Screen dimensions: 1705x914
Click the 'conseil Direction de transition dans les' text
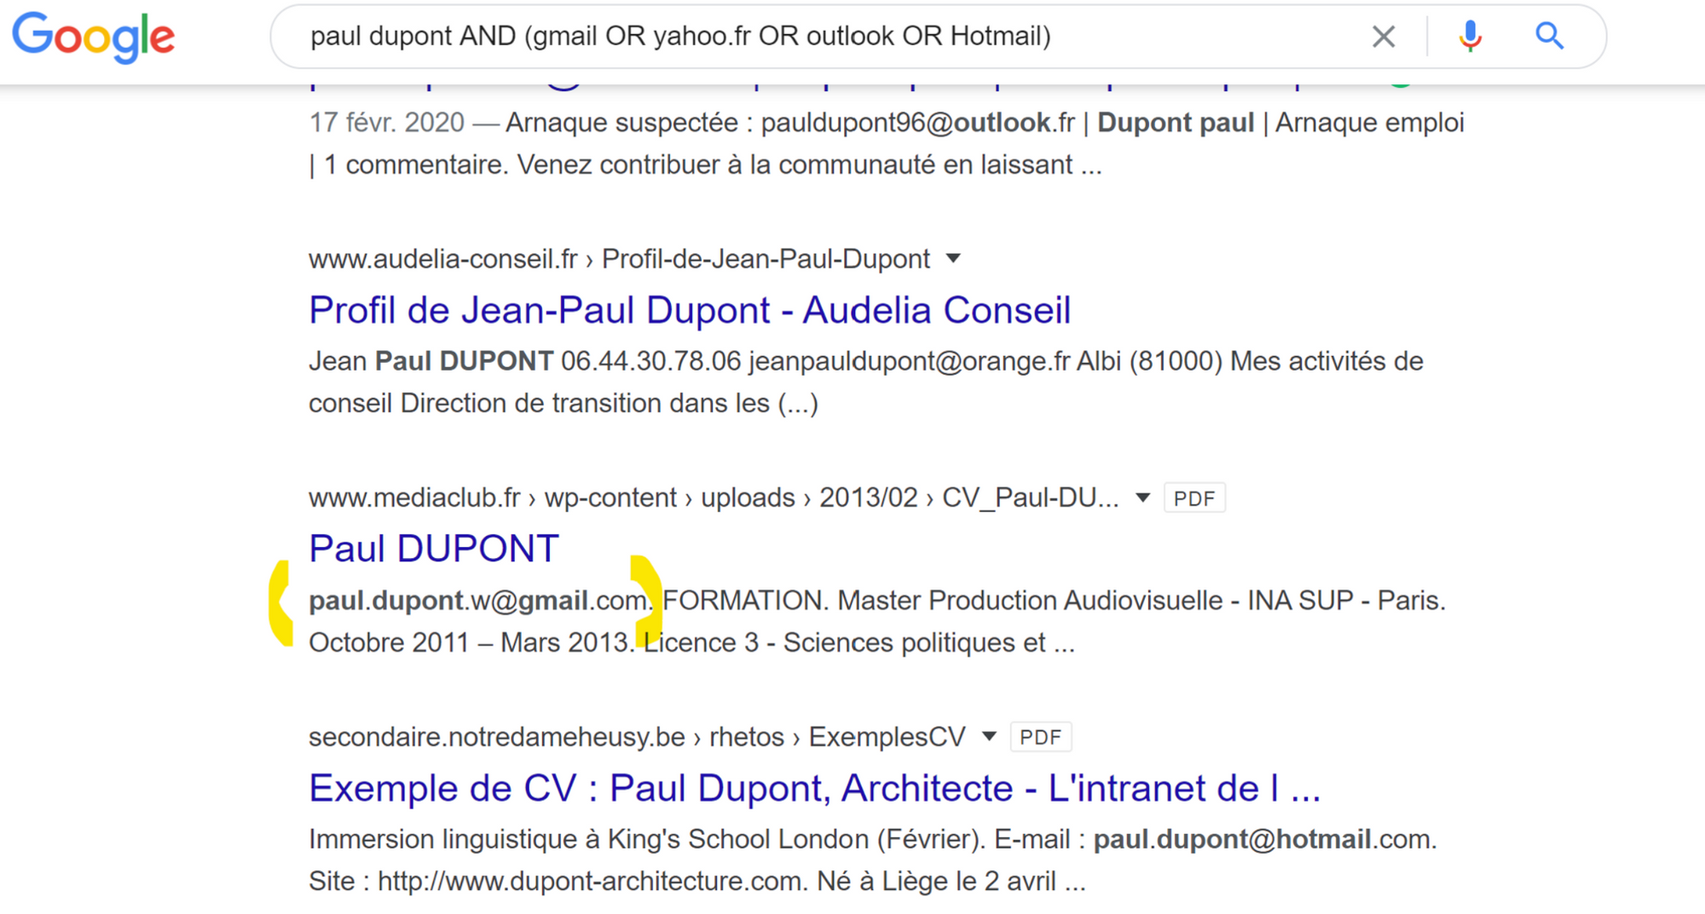click(x=539, y=403)
